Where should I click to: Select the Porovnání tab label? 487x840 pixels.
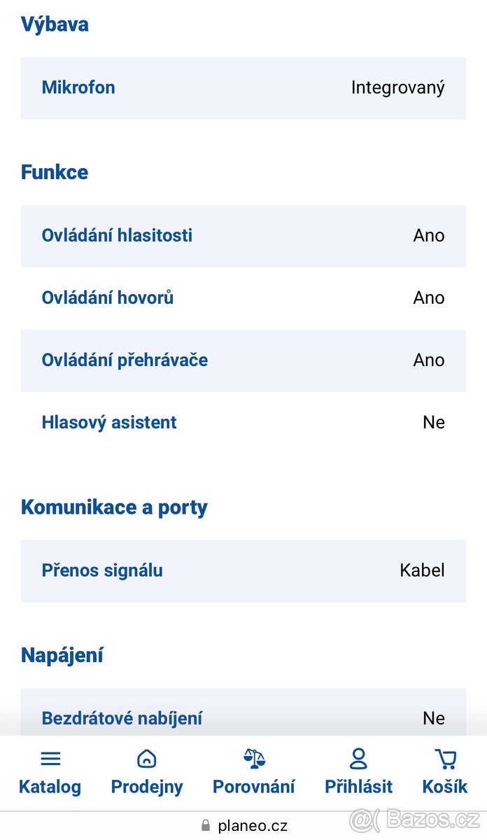click(x=254, y=786)
